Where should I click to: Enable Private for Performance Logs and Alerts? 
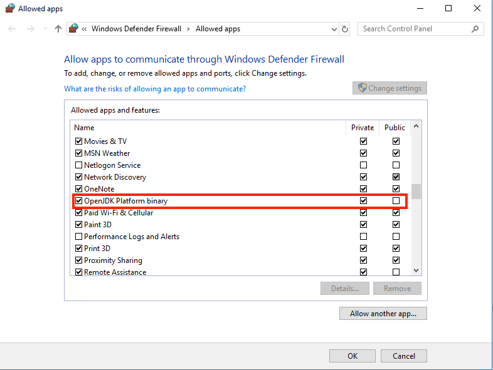pyautogui.click(x=363, y=236)
